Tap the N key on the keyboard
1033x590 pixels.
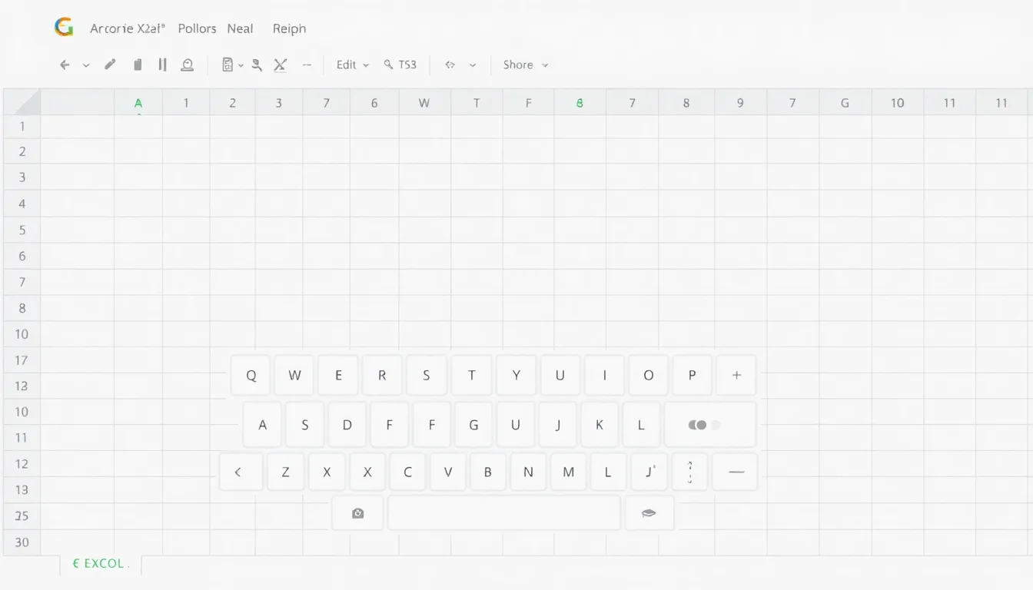point(528,472)
